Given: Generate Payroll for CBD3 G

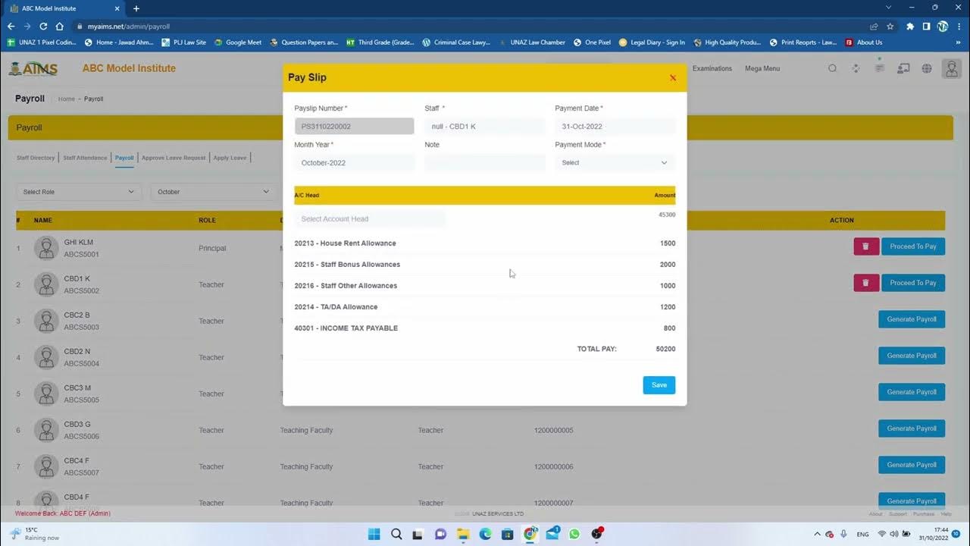Looking at the screenshot, I should (x=912, y=428).
